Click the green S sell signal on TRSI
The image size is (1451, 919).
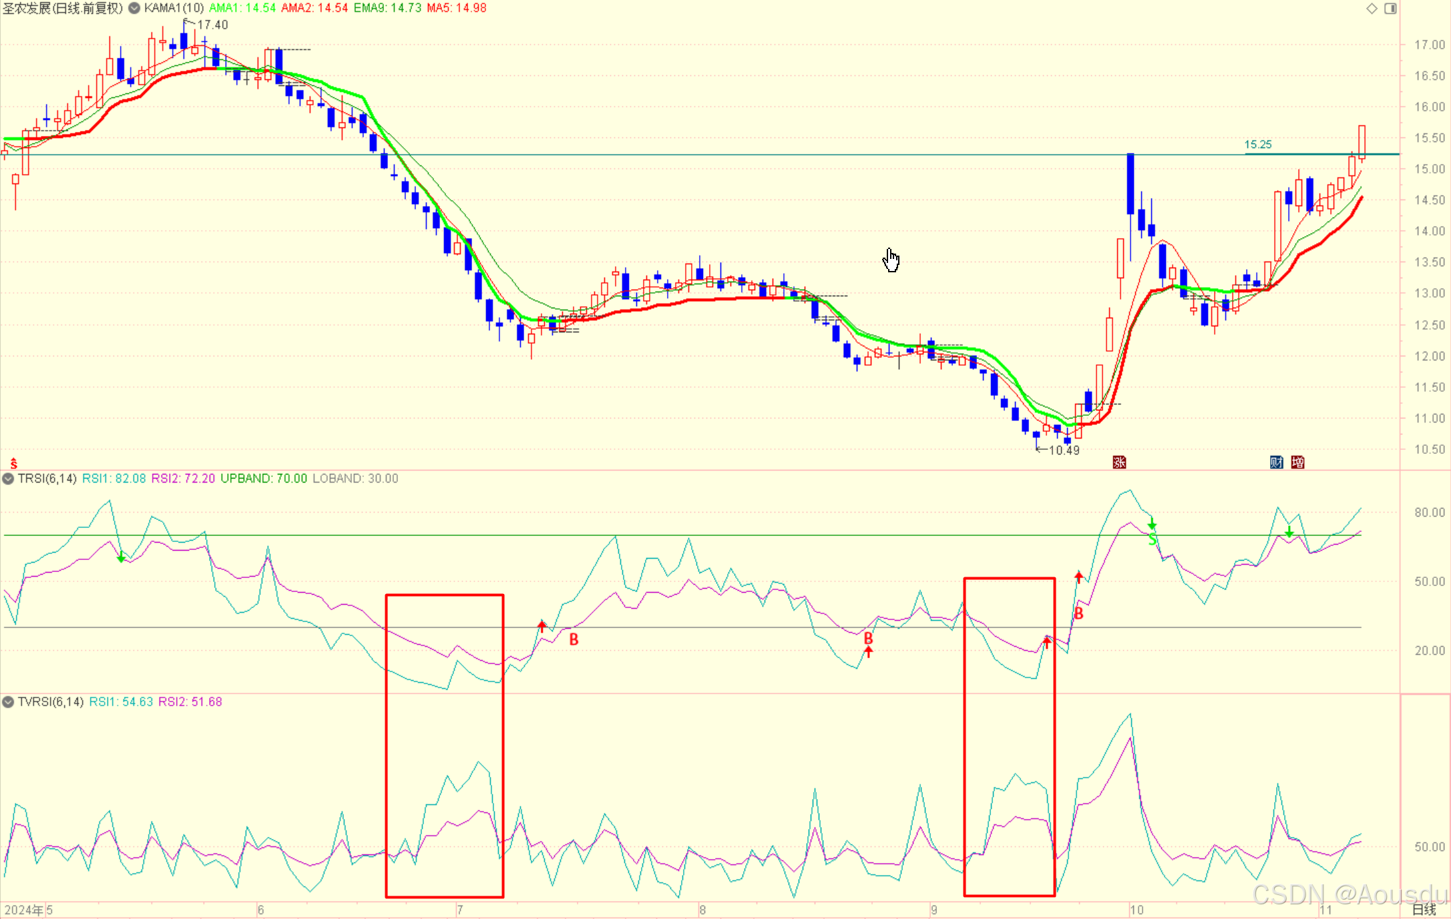1153,539
